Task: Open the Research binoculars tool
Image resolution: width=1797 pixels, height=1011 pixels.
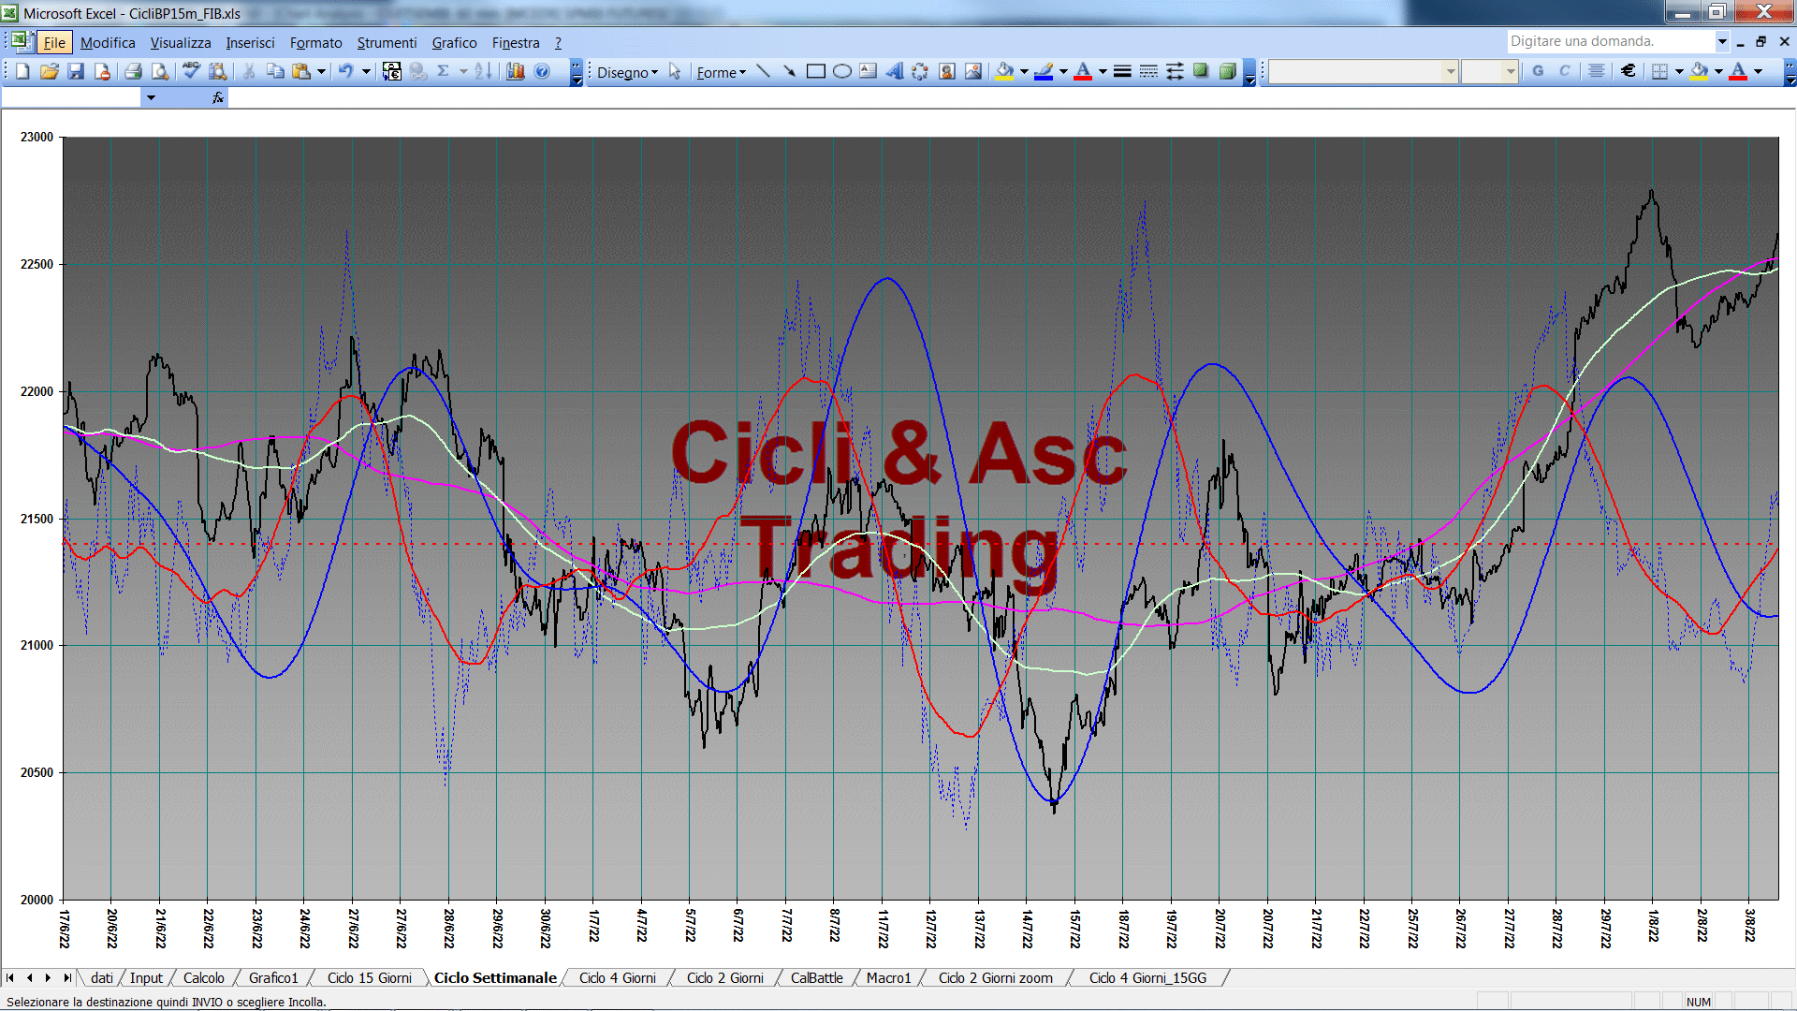Action: 218,71
